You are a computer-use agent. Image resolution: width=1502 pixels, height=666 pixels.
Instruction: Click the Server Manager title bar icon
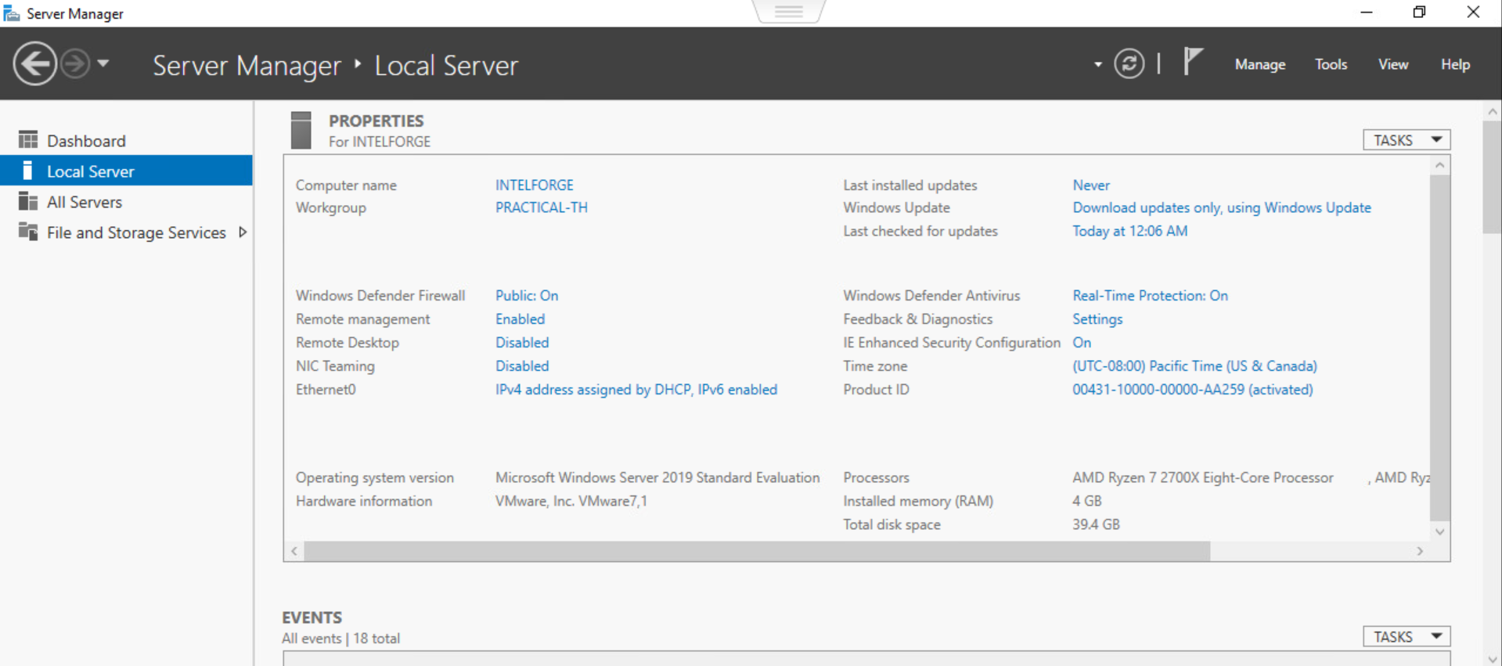(x=12, y=13)
